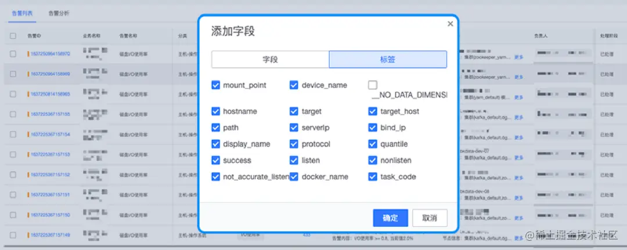Click the 负责人 column header
Screen dimensions: 627x250
[x=540, y=36]
